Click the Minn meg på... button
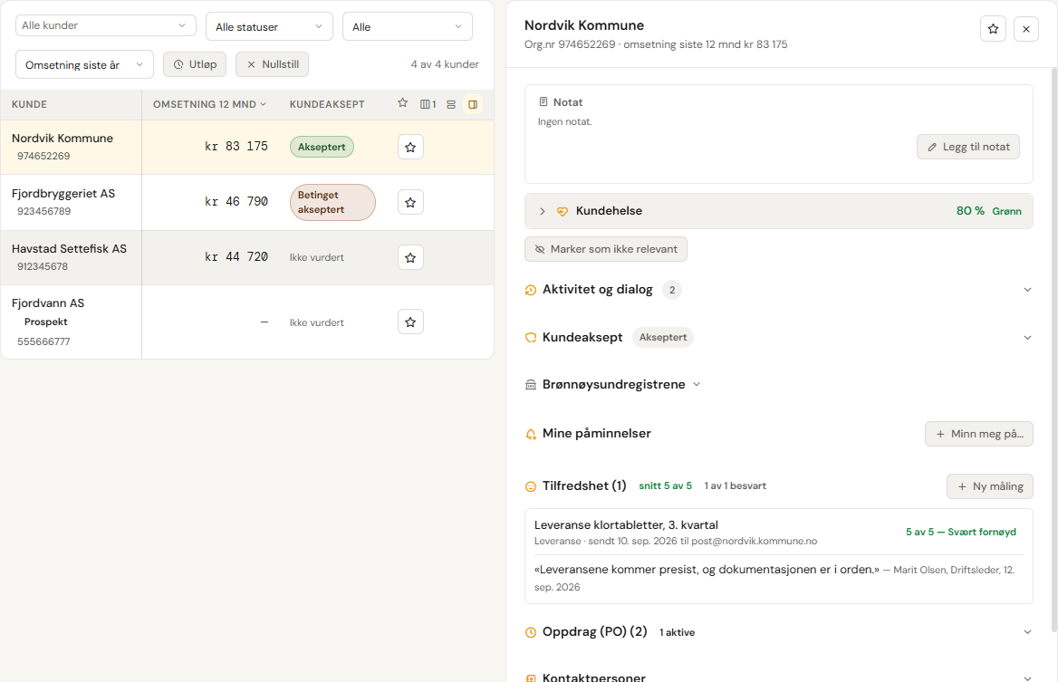This screenshot has width=1058, height=682. point(979,434)
